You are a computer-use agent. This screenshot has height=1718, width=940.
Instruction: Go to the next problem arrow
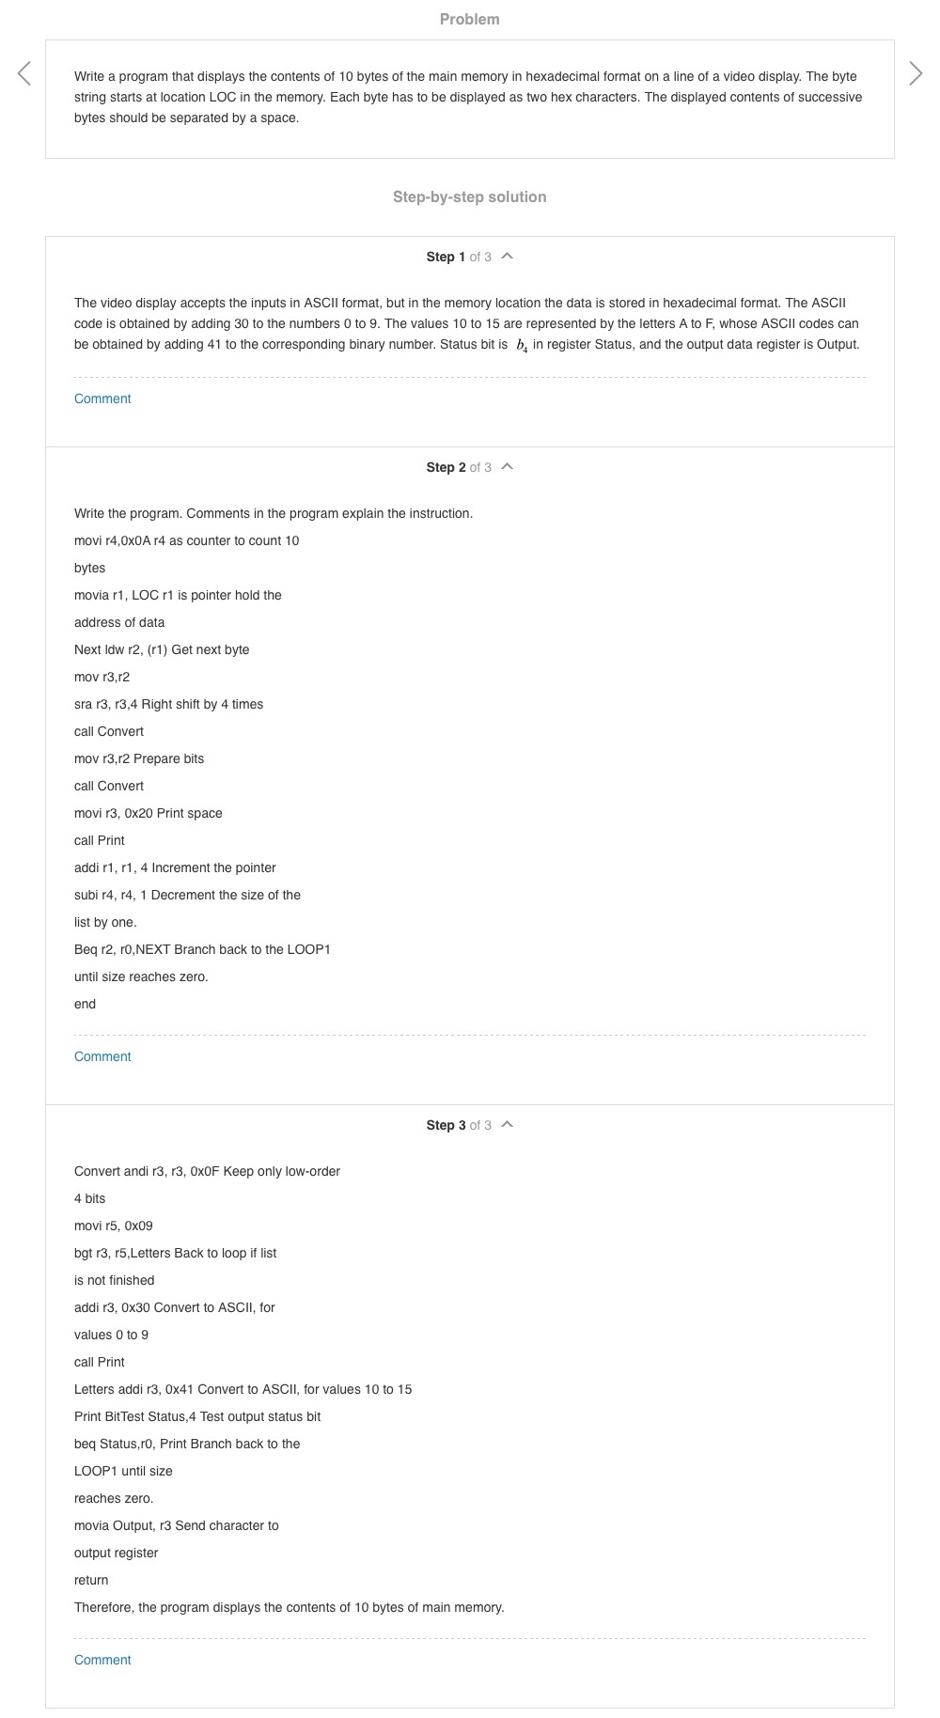[x=916, y=73]
